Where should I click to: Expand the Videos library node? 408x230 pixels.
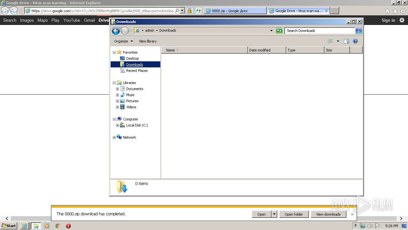[x=117, y=107]
